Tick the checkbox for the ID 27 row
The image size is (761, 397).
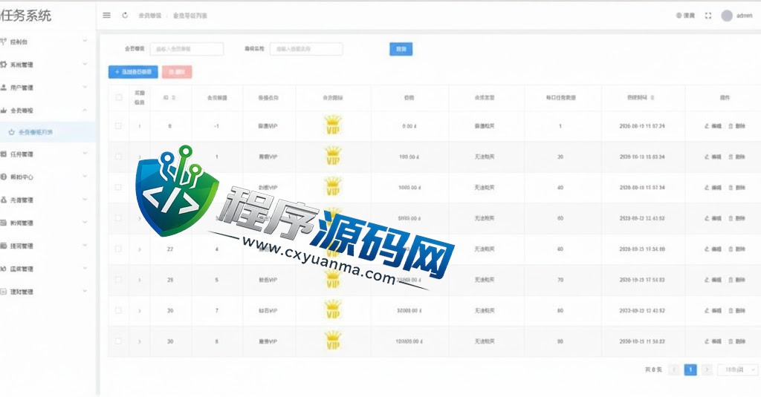pos(118,249)
